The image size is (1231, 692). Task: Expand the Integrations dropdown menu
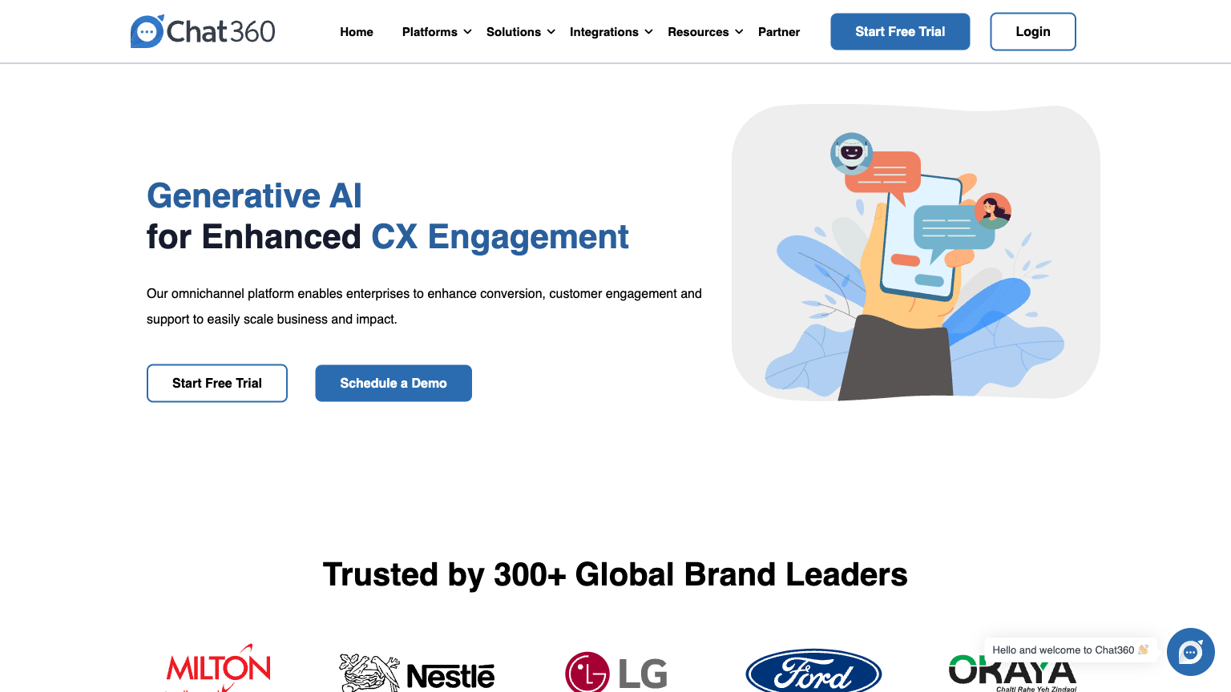point(611,32)
